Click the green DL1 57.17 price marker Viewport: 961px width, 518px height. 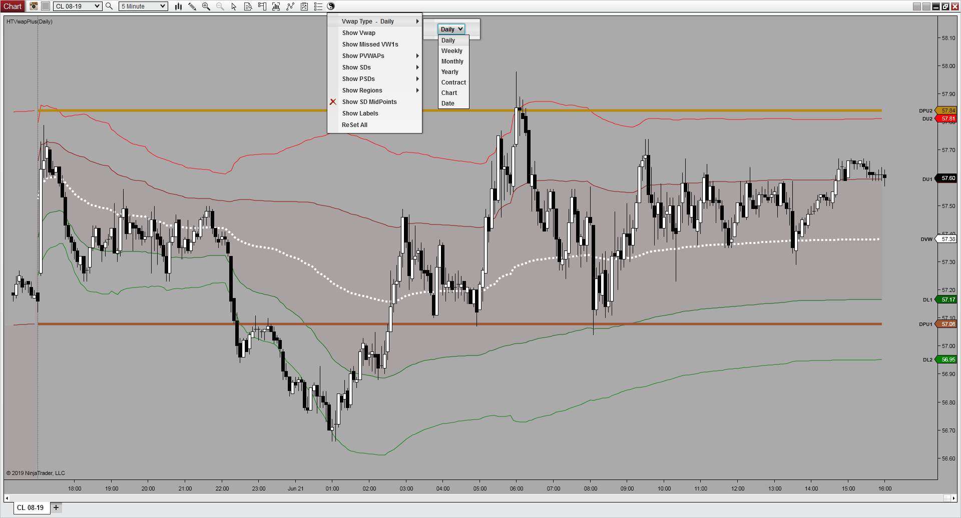click(x=945, y=299)
